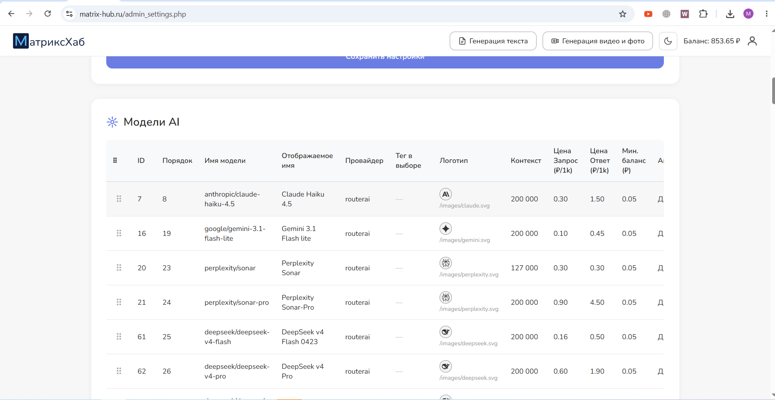Grab the drag handle of the perplexity/sonar-pro row

(119, 302)
